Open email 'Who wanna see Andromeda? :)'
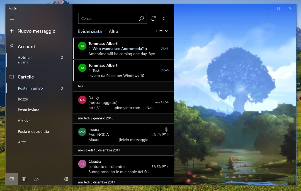 123,49
